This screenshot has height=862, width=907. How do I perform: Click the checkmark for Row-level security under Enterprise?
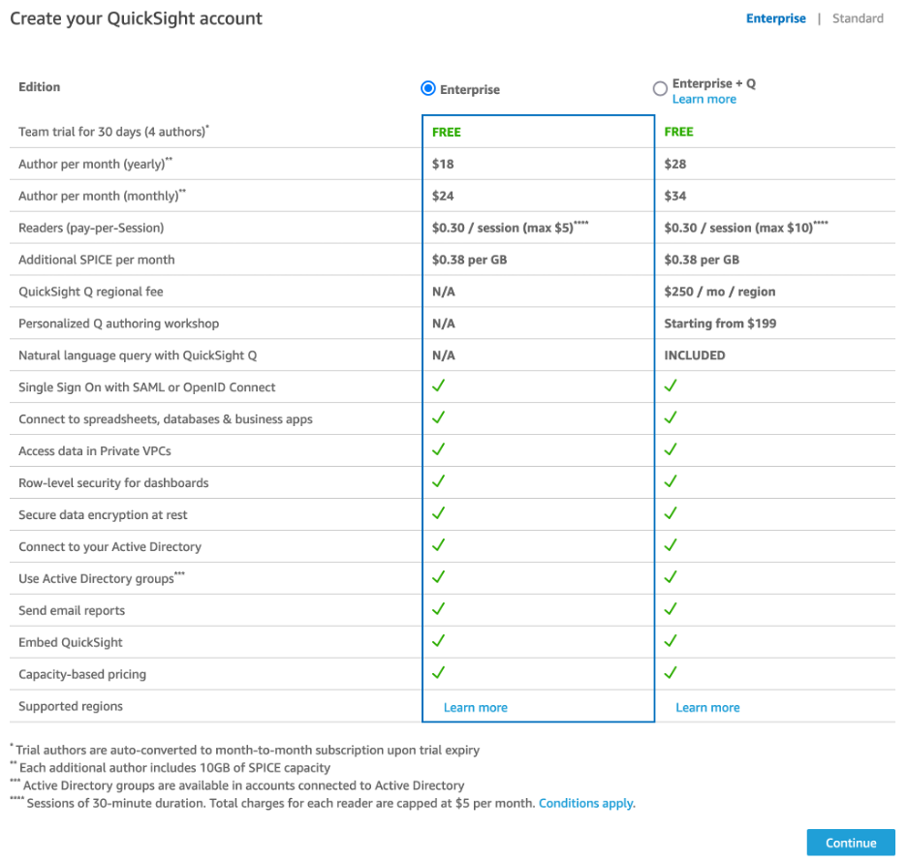coord(439,482)
